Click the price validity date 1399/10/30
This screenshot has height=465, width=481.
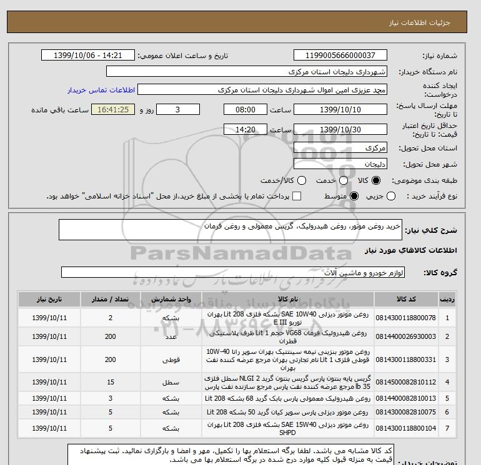340,129
